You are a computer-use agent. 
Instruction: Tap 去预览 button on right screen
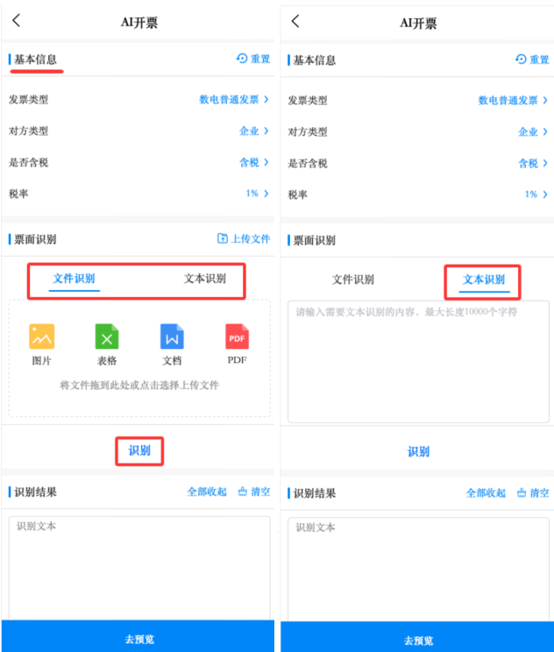[417, 639]
